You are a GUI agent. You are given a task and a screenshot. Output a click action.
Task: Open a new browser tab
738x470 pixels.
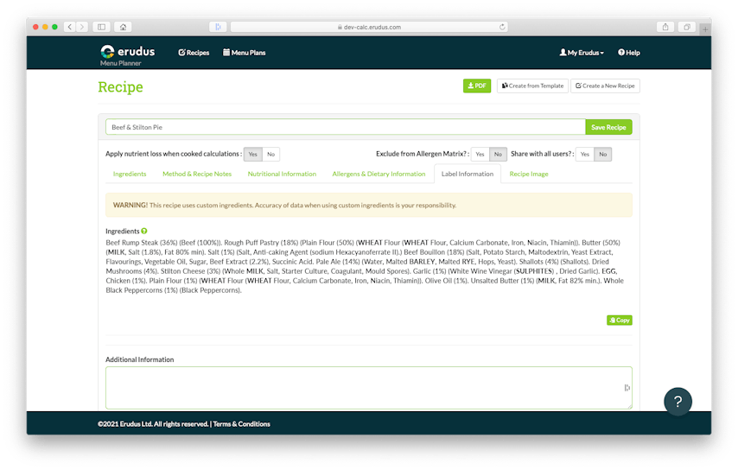point(705,29)
